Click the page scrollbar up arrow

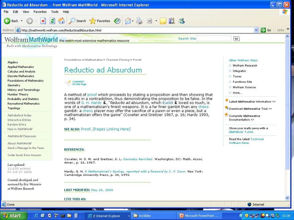287,36
